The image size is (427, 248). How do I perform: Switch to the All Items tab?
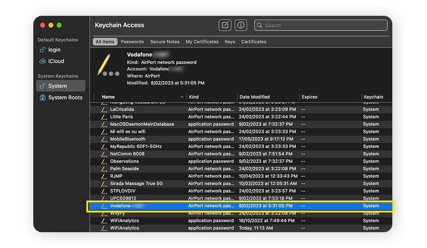pos(105,42)
